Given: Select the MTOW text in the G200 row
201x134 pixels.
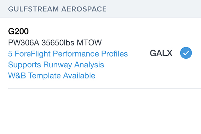Looking at the screenshot, I should [89, 42].
